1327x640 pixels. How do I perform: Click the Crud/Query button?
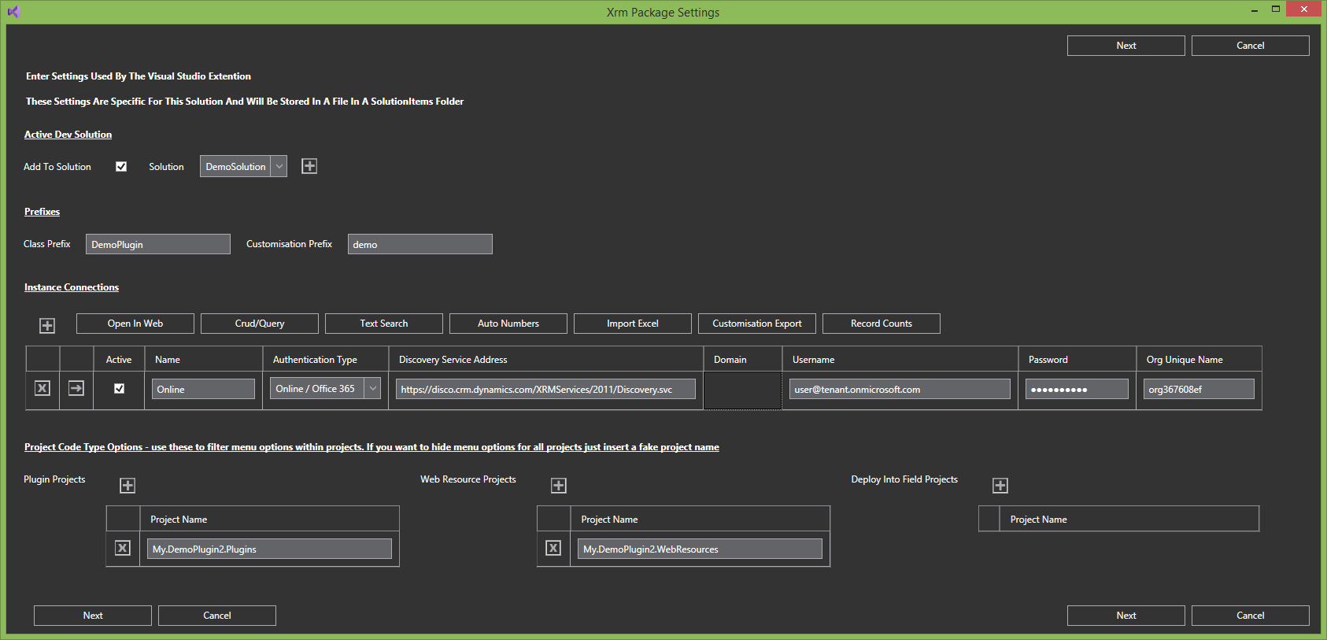[260, 324]
